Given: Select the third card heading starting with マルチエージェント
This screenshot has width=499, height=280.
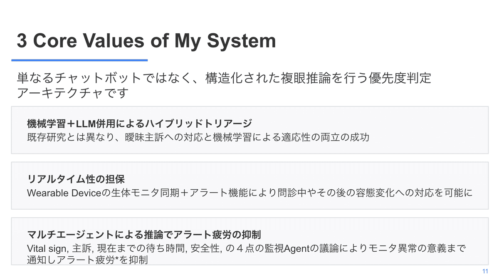Looking at the screenshot, I should pos(146,234).
